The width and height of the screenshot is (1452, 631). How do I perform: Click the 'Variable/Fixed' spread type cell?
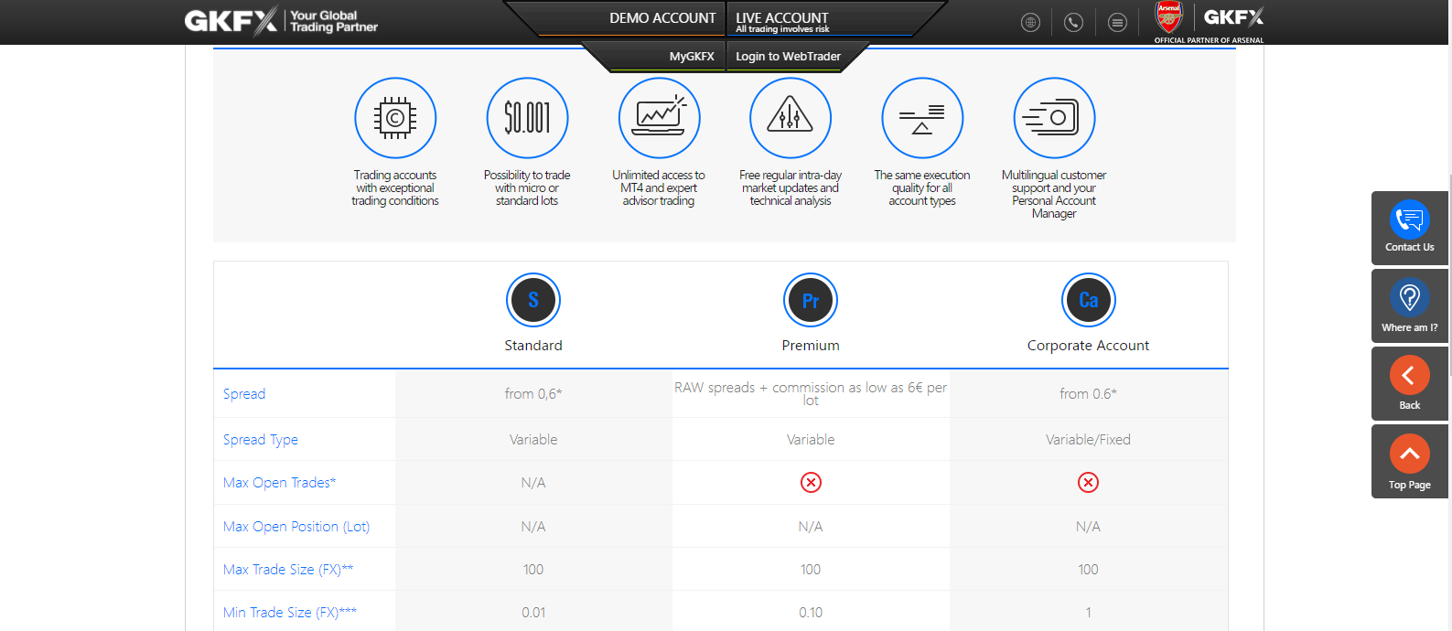coord(1088,440)
